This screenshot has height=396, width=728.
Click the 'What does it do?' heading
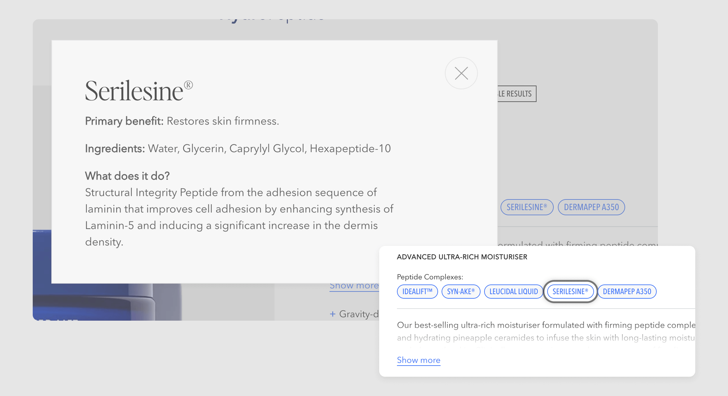(x=127, y=176)
